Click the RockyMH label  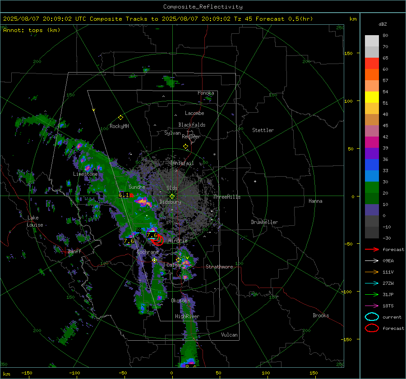119,126
